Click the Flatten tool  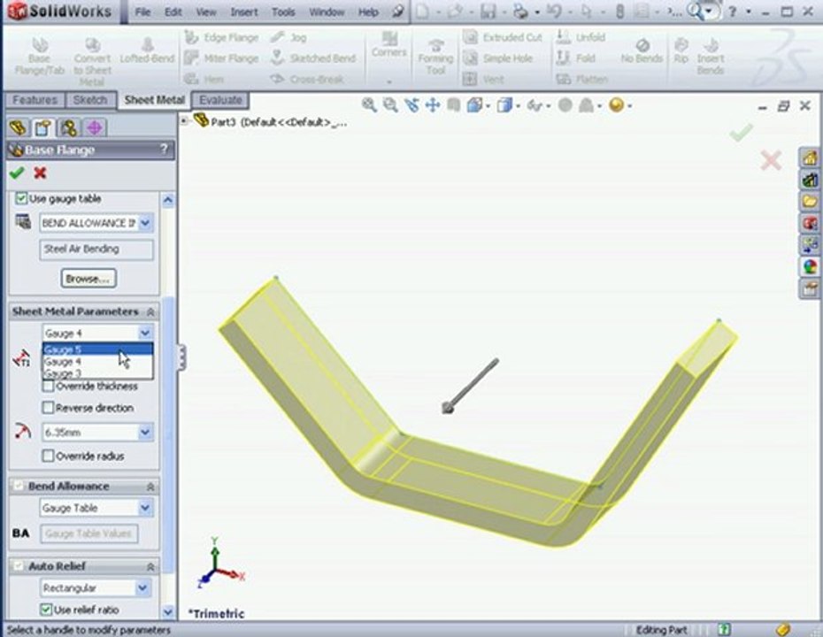coord(582,80)
